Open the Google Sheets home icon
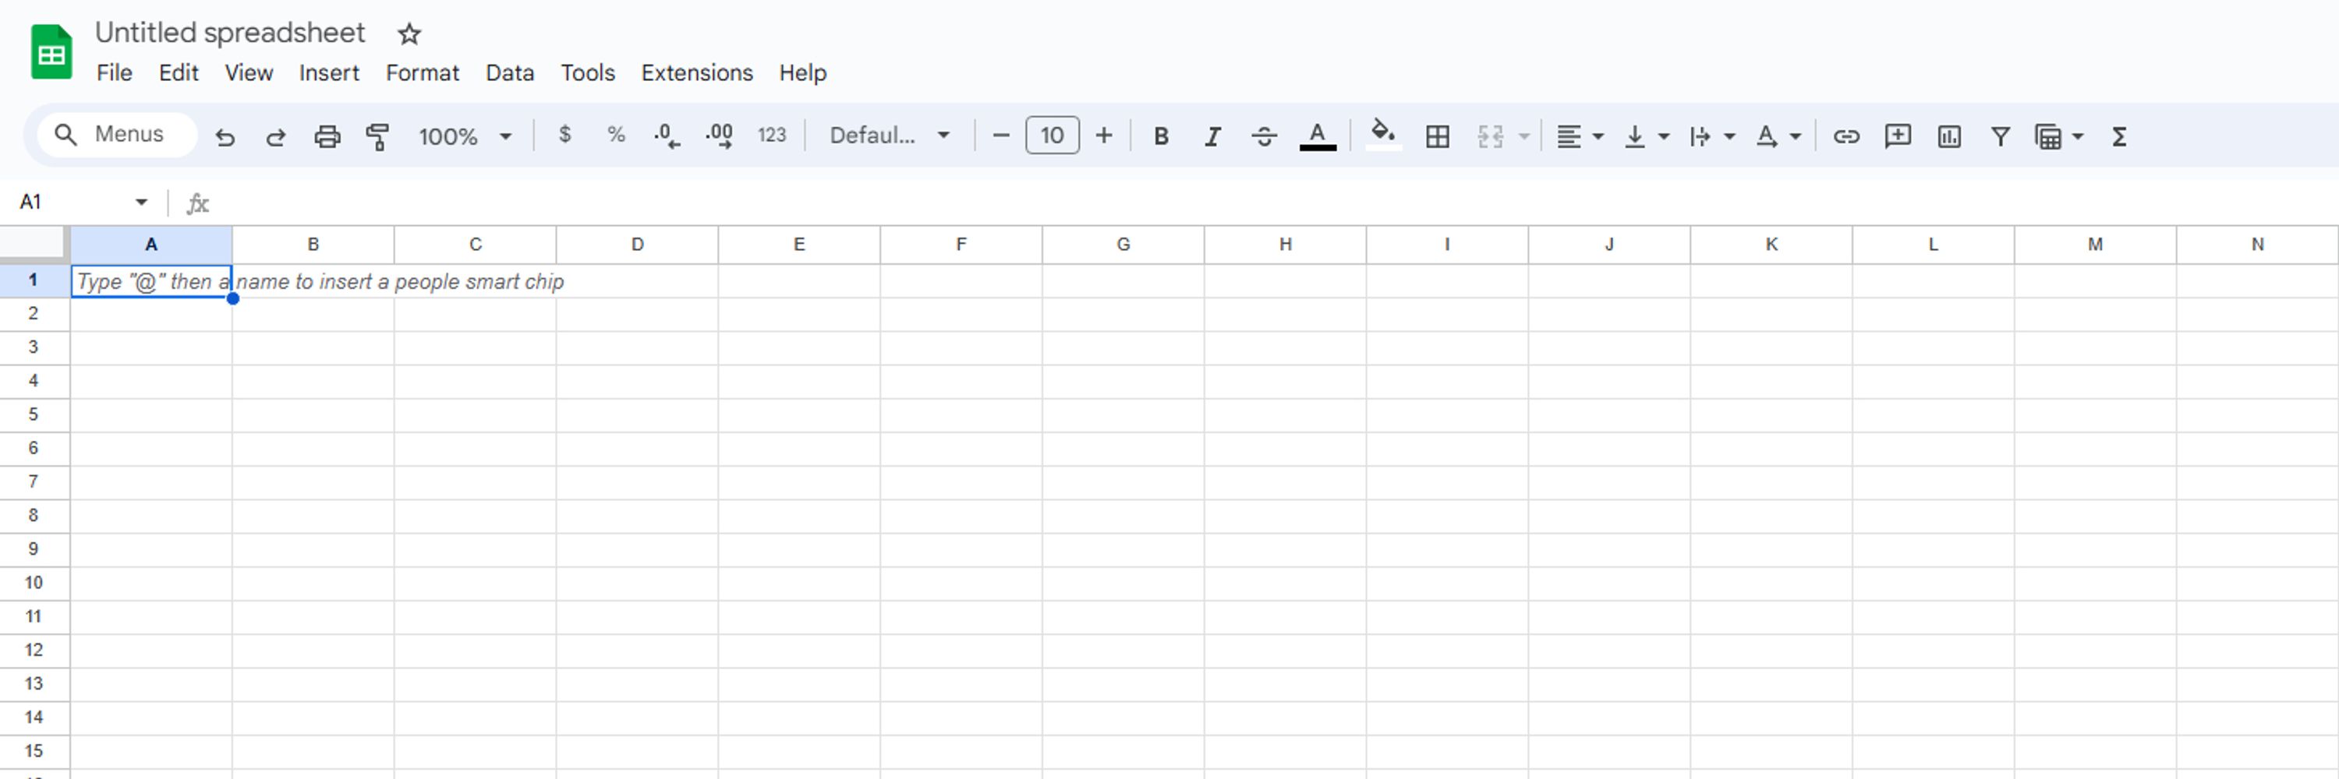Viewport: 2339px width, 779px height. (51, 53)
